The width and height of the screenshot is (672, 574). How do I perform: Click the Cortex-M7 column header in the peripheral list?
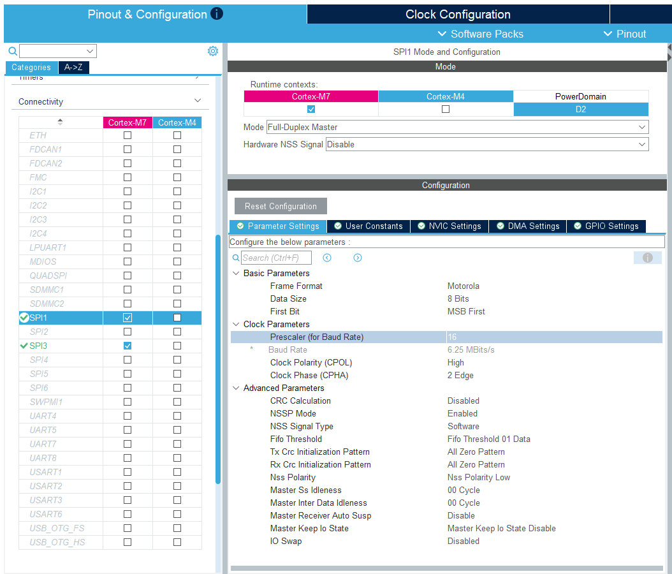[128, 122]
